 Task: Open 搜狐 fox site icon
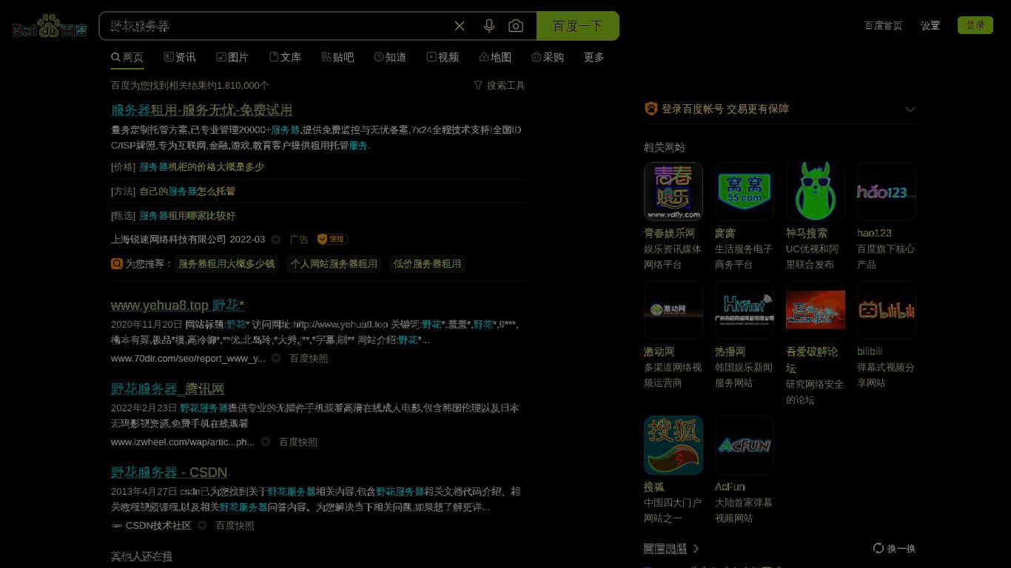[x=673, y=445]
